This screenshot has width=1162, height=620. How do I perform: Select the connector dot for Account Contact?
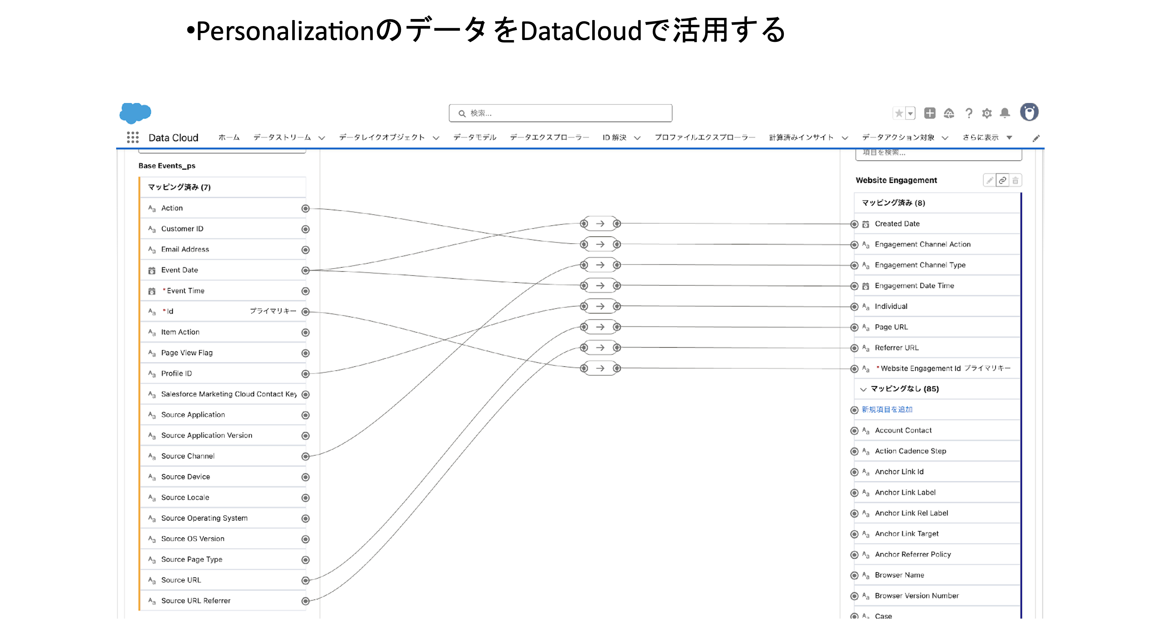pos(854,431)
